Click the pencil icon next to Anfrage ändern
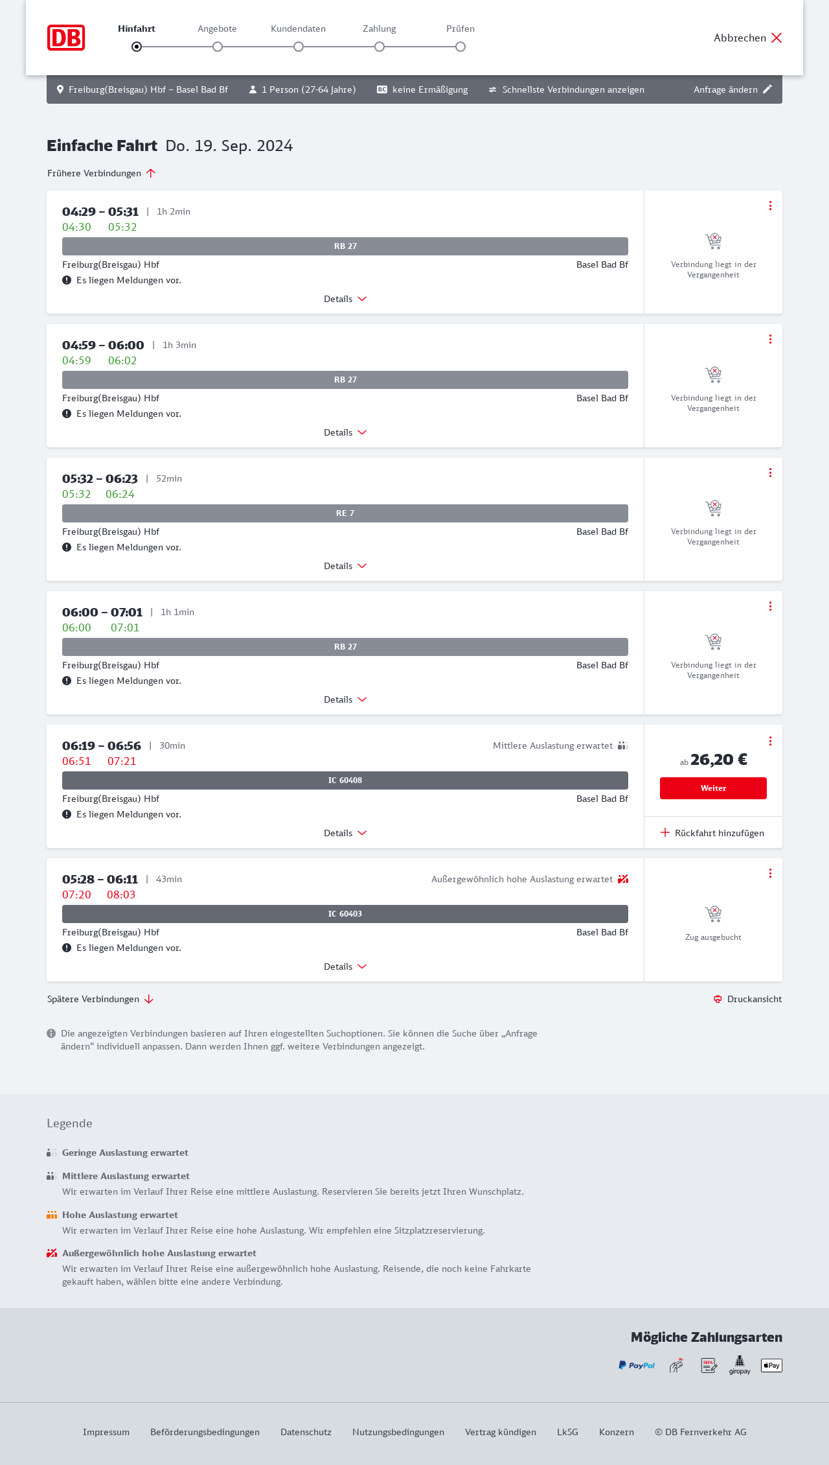Screen dimensions: 829x1465 point(767,89)
